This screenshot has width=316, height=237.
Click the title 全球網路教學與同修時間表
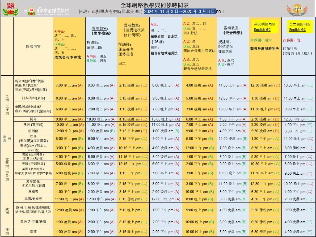(155, 5)
